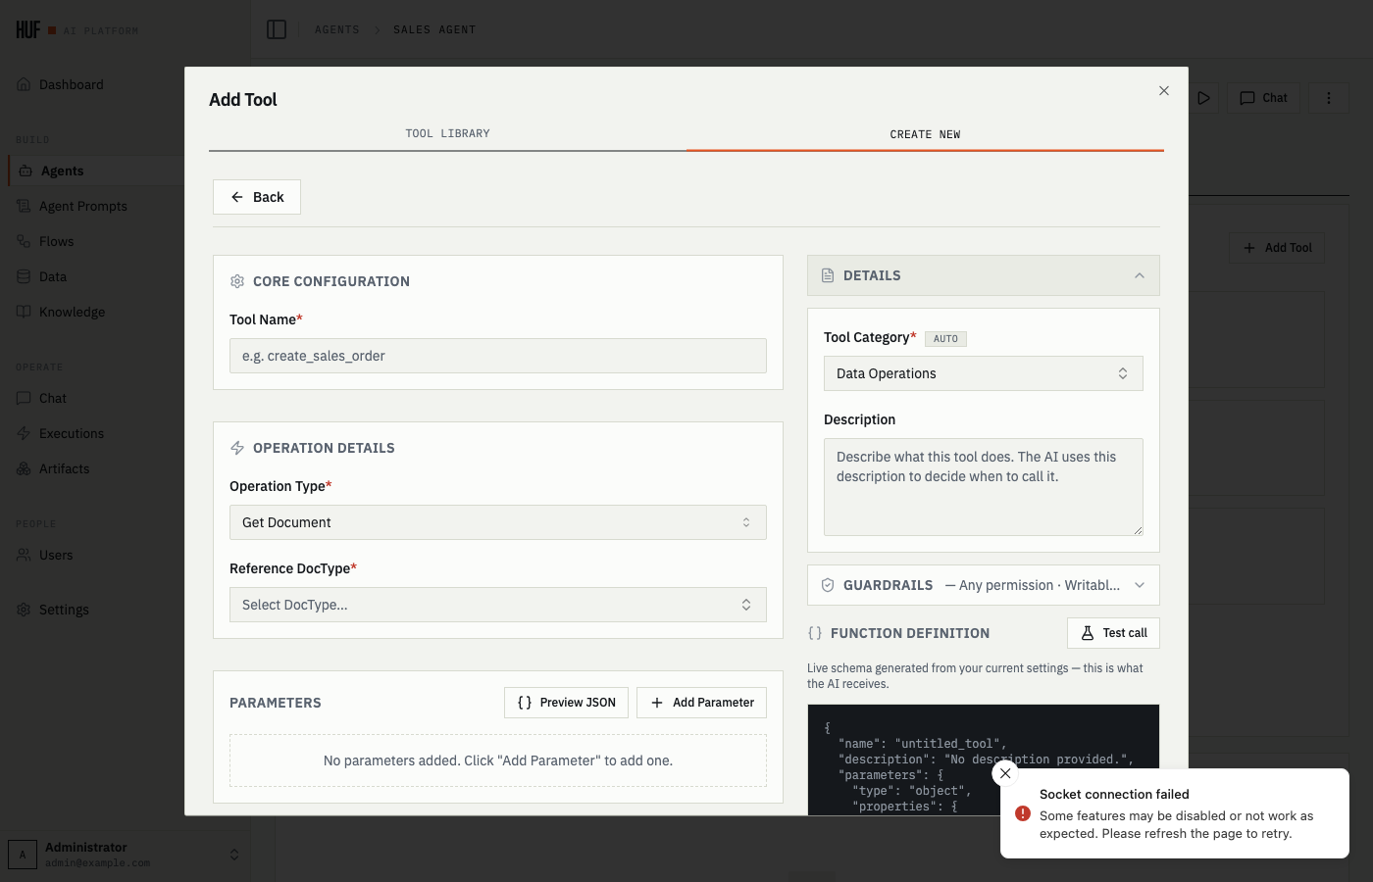The image size is (1373, 882).
Task: Open the Operation Type dropdown
Action: [498, 522]
